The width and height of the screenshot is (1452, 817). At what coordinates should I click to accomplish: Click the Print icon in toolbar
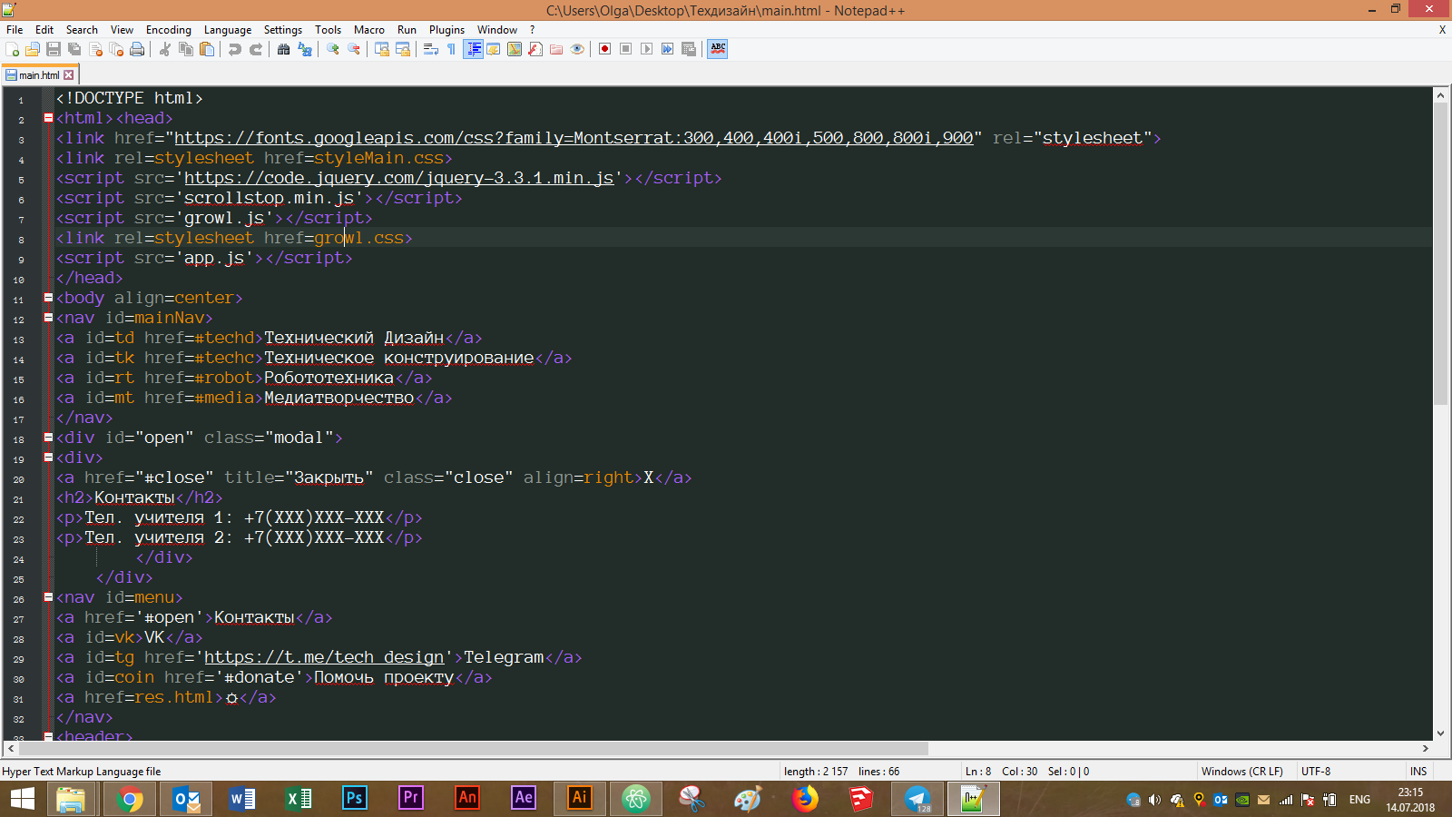tap(137, 49)
